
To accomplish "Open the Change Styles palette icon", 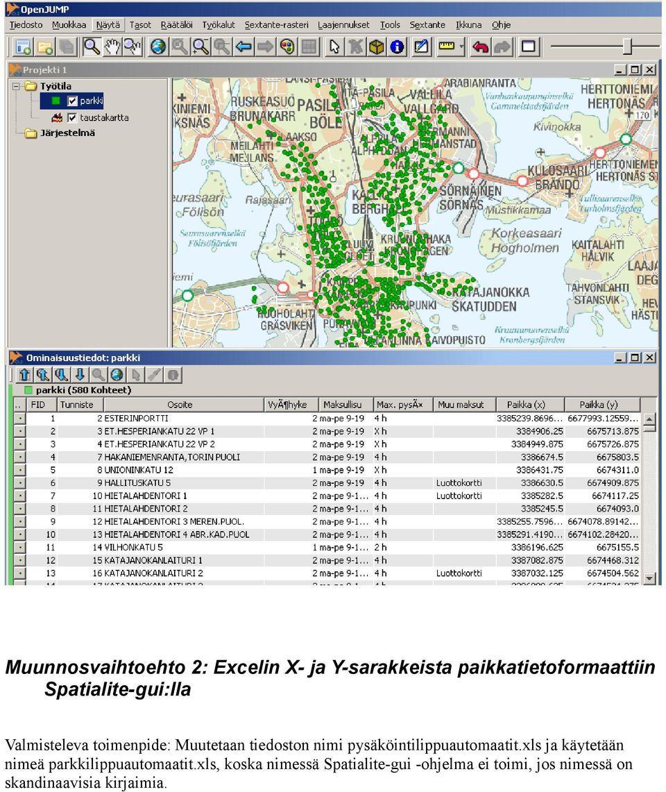I will pos(287,47).
